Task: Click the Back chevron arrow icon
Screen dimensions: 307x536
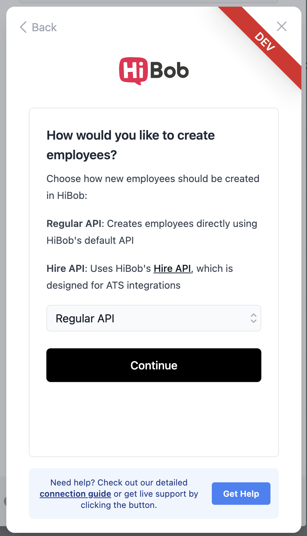Action: pos(24,27)
